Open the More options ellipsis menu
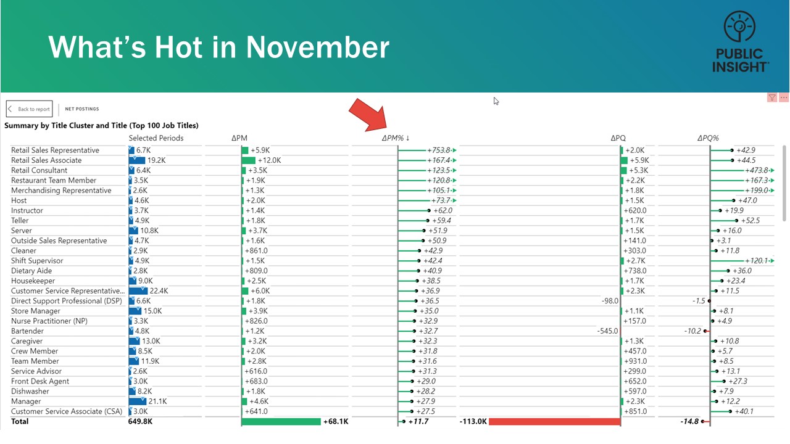Screen dimensions: 790x444 [x=784, y=97]
